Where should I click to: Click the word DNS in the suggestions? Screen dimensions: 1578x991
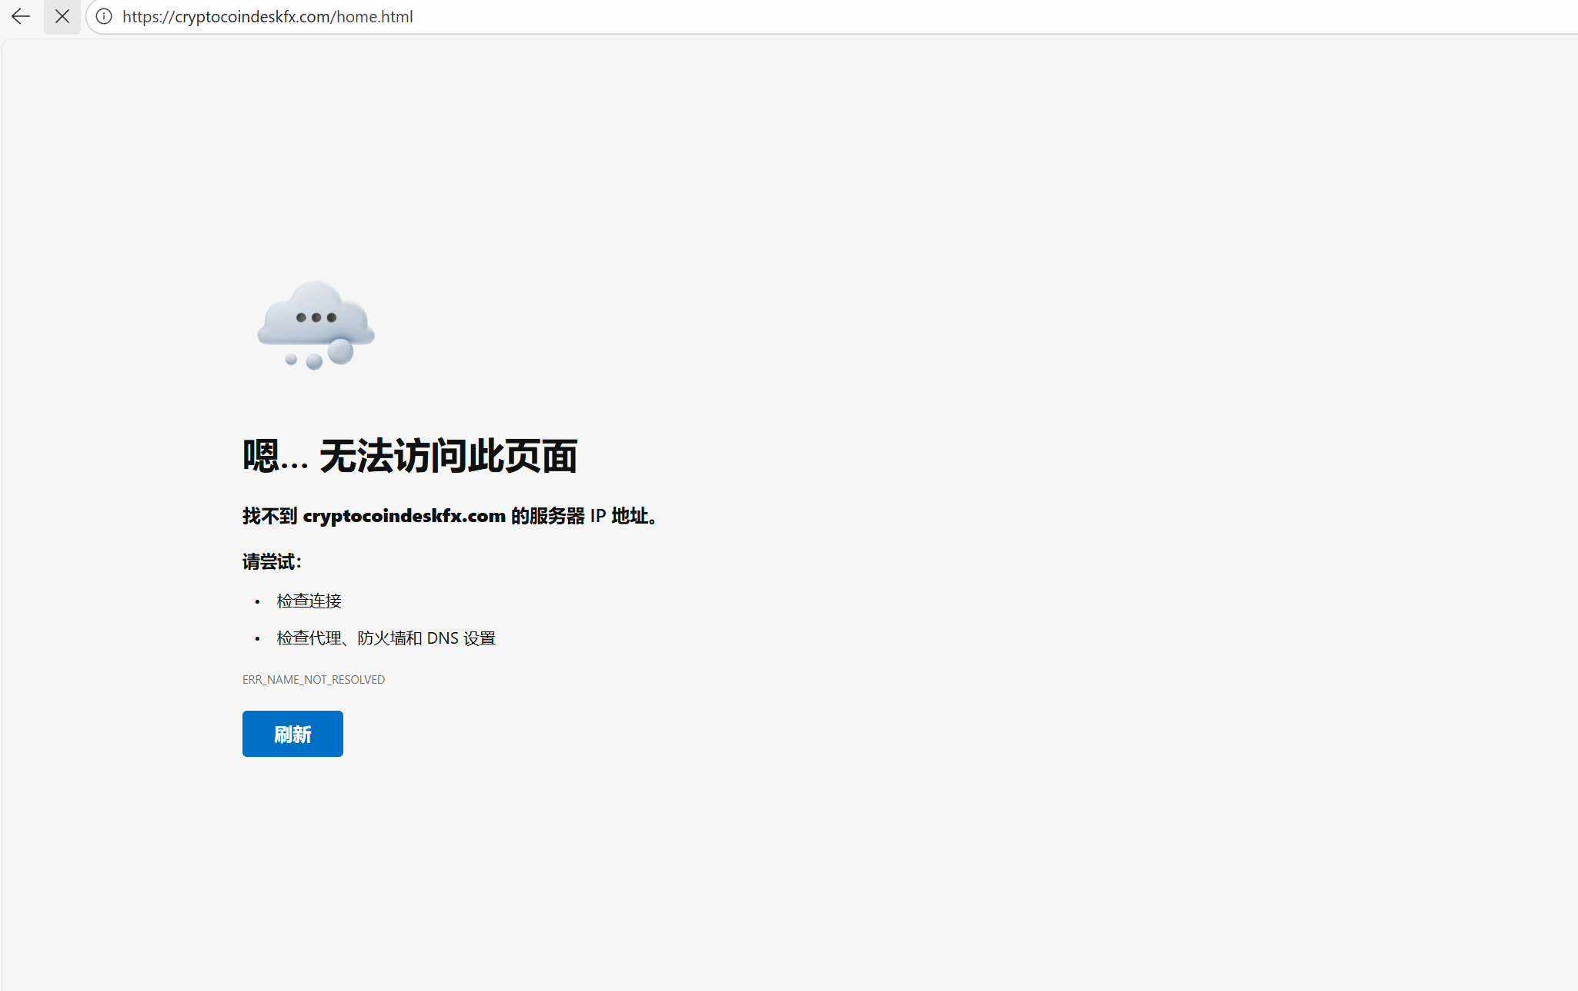(443, 638)
